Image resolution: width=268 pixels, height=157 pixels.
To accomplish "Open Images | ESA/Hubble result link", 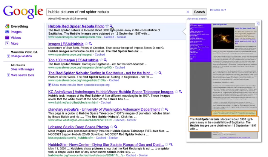I will [66, 44].
